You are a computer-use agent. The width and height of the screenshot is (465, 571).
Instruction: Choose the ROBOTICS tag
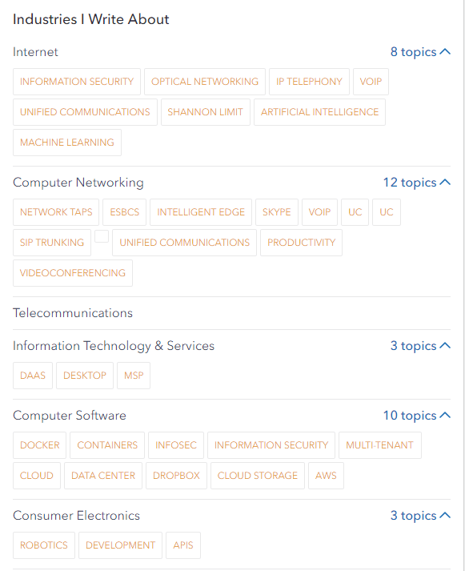click(44, 545)
